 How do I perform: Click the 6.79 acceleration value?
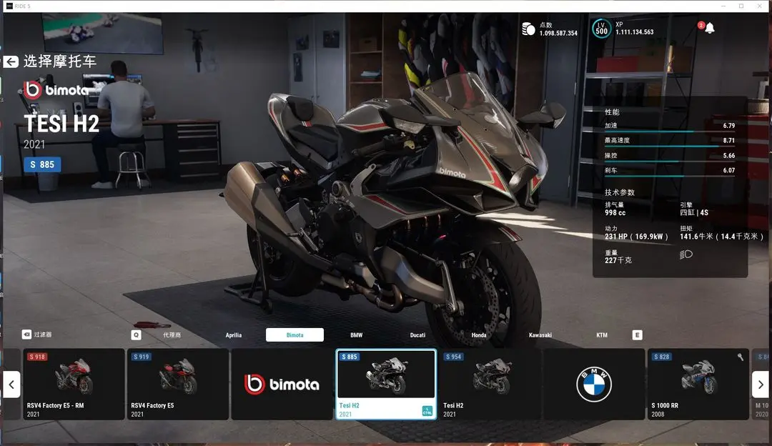pos(728,126)
